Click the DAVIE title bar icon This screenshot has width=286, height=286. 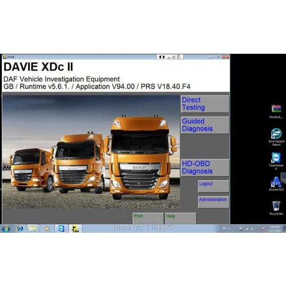click(x=5, y=57)
